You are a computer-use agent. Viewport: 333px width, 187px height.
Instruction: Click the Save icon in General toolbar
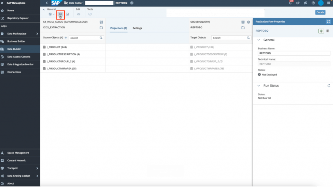pos(50,14)
